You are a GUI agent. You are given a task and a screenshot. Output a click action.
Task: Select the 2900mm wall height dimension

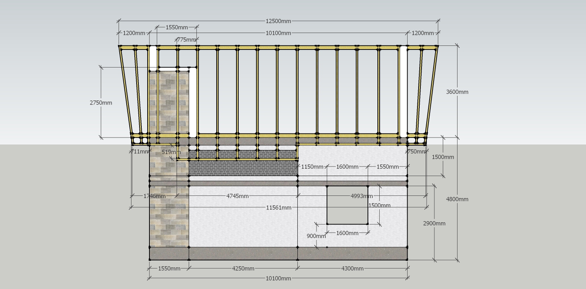(x=434, y=223)
